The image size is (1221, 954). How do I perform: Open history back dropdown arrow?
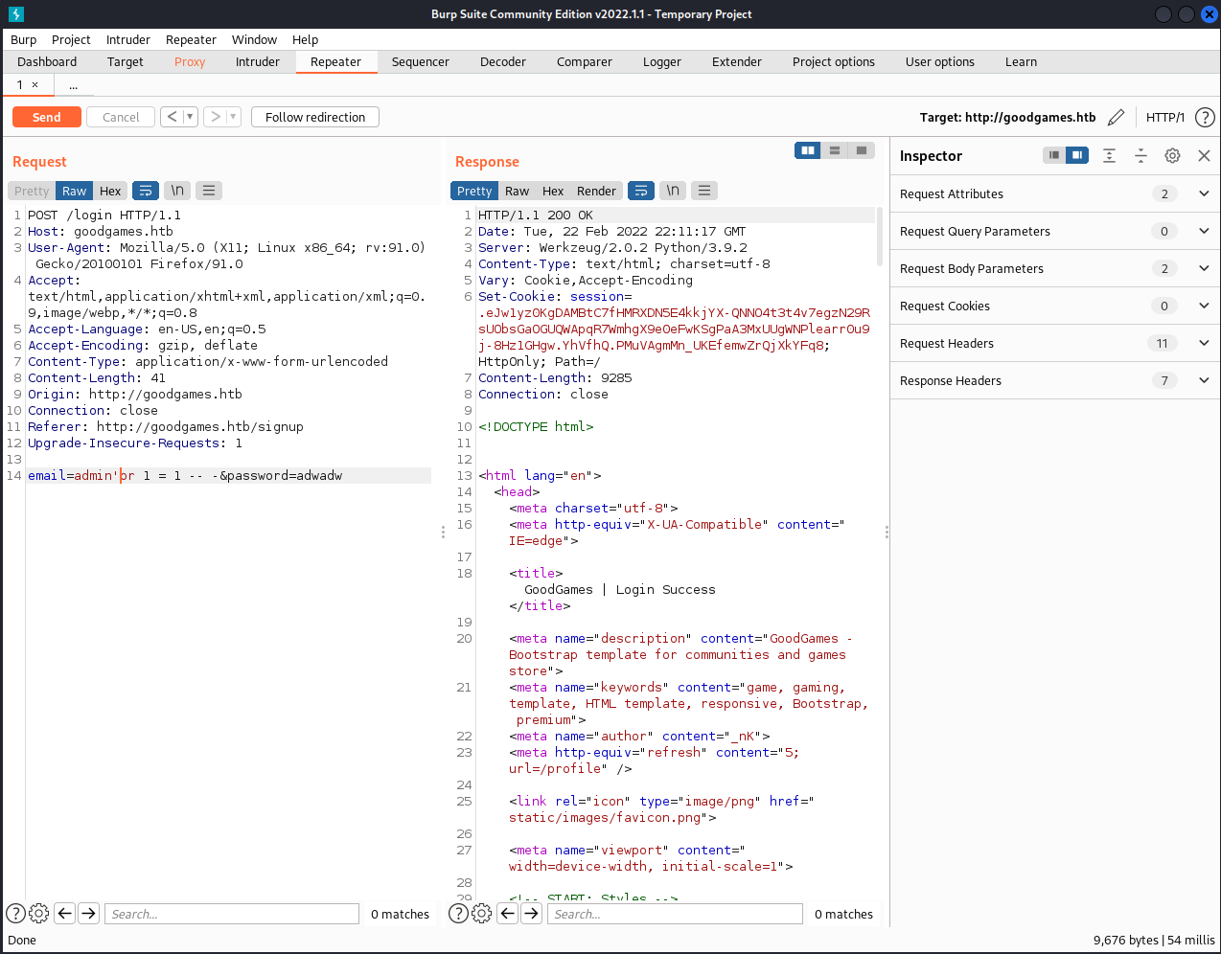pyautogui.click(x=190, y=117)
